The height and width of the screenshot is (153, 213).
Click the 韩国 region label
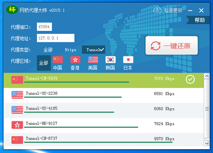[x=111, y=68]
